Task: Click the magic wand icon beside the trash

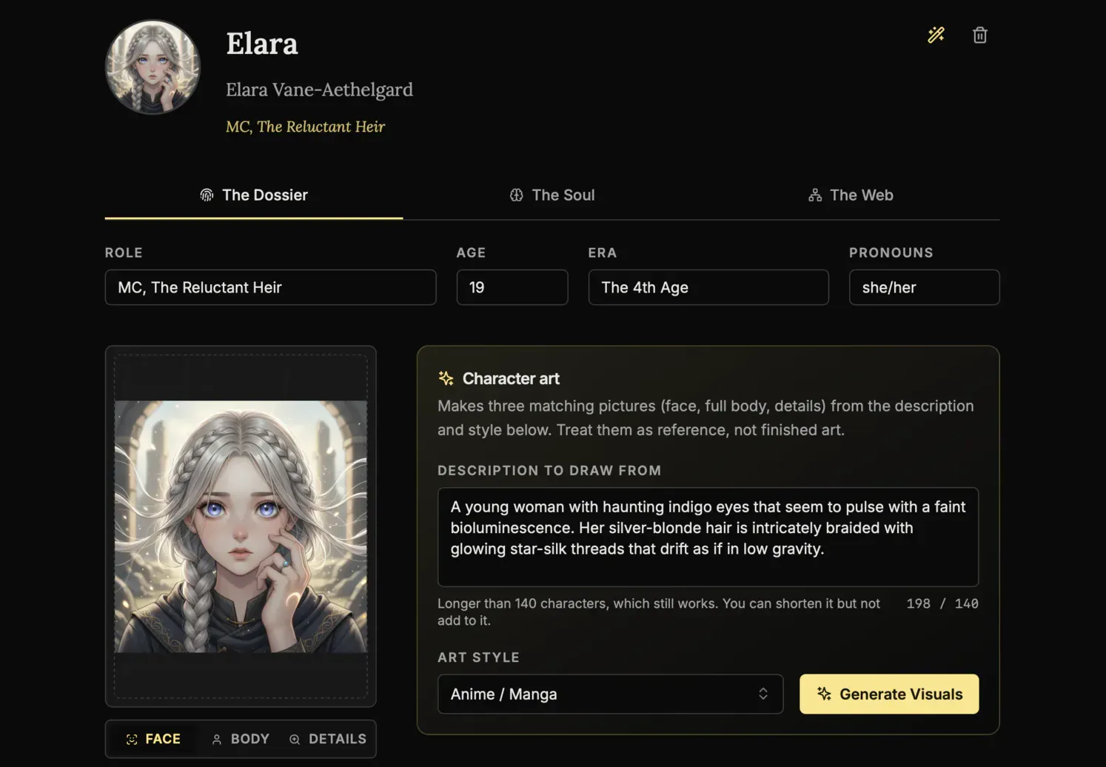Action: tap(936, 35)
